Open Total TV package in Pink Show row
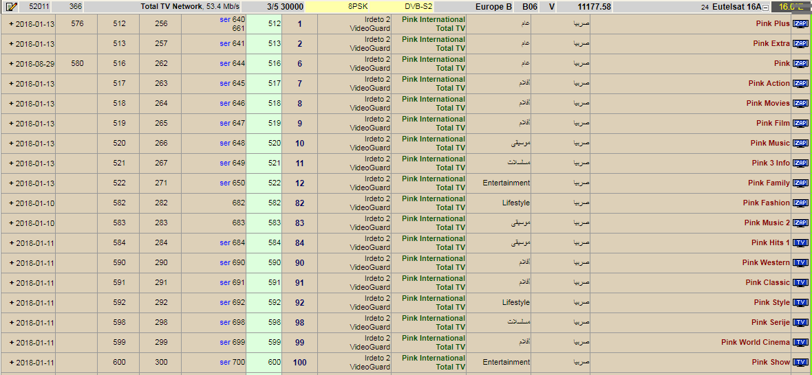 click(451, 367)
